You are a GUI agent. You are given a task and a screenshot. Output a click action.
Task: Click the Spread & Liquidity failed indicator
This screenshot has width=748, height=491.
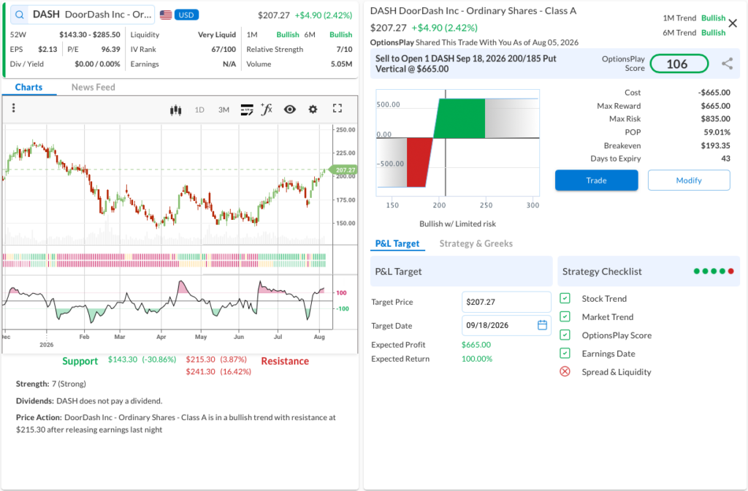pyautogui.click(x=565, y=371)
